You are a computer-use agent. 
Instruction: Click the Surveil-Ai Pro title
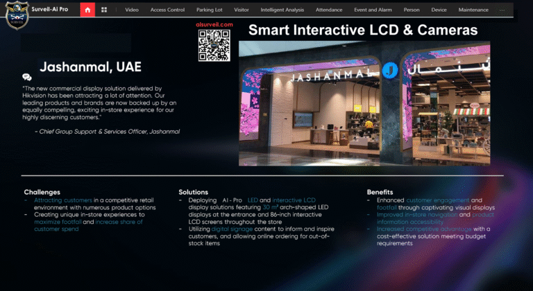50,9
